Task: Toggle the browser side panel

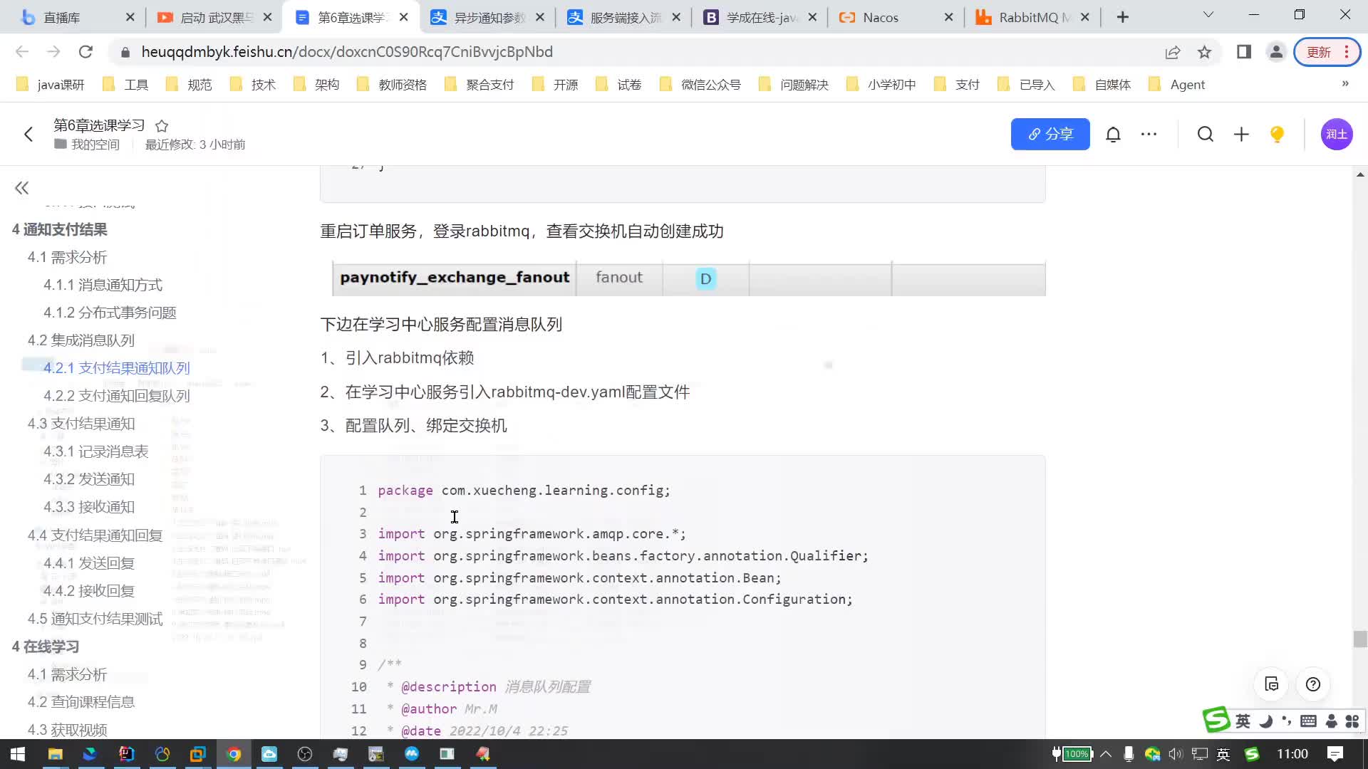Action: point(1244,52)
